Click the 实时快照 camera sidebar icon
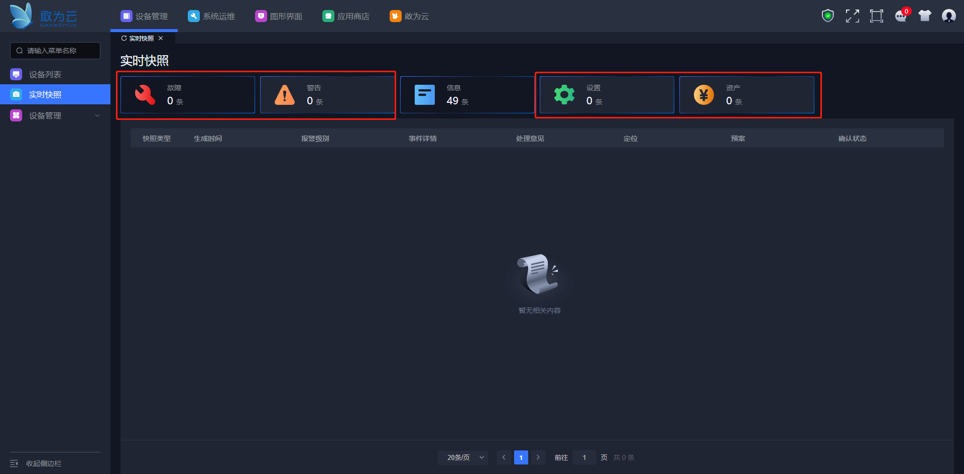964x474 pixels. point(16,94)
